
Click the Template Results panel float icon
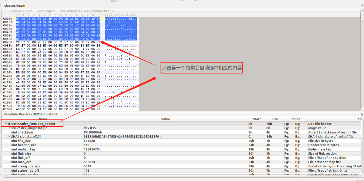362,114
